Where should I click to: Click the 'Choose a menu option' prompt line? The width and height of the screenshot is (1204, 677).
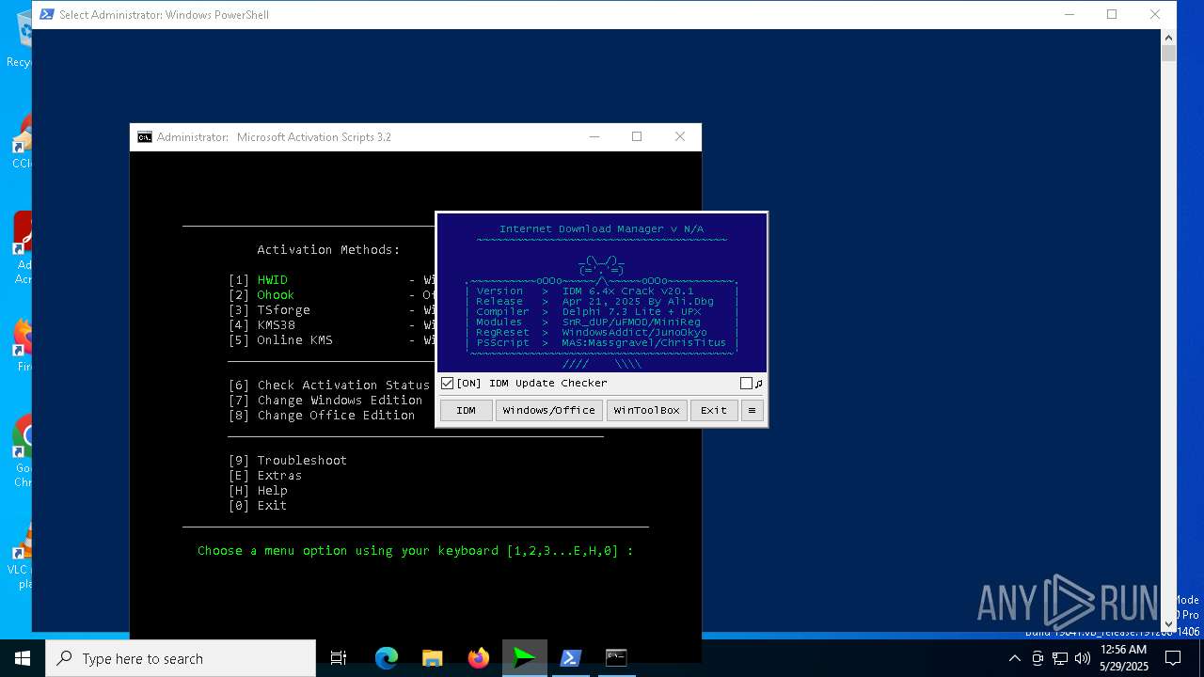[416, 551]
